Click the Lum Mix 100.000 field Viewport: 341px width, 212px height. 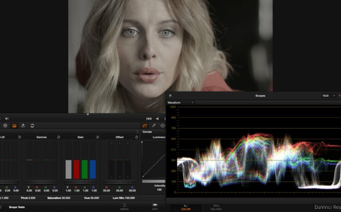124,198
